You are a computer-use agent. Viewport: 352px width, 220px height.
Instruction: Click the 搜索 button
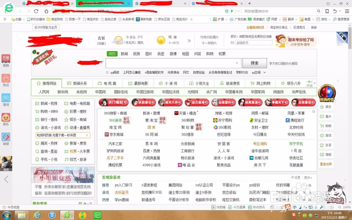click(x=254, y=63)
